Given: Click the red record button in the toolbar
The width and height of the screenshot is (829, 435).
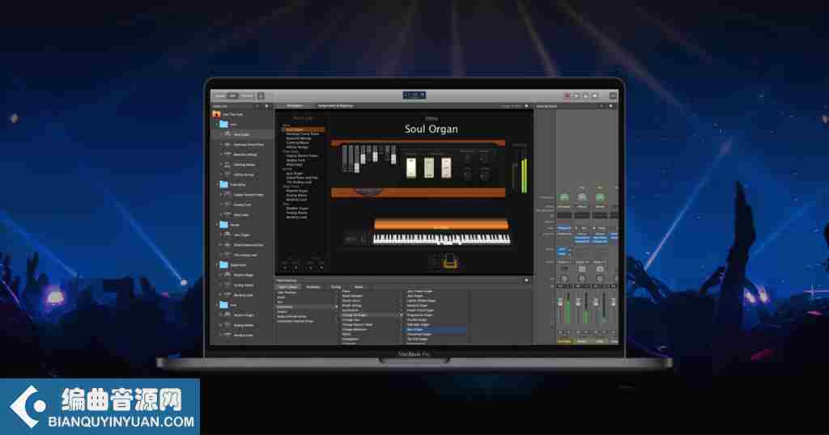Looking at the screenshot, I should pyautogui.click(x=568, y=96).
